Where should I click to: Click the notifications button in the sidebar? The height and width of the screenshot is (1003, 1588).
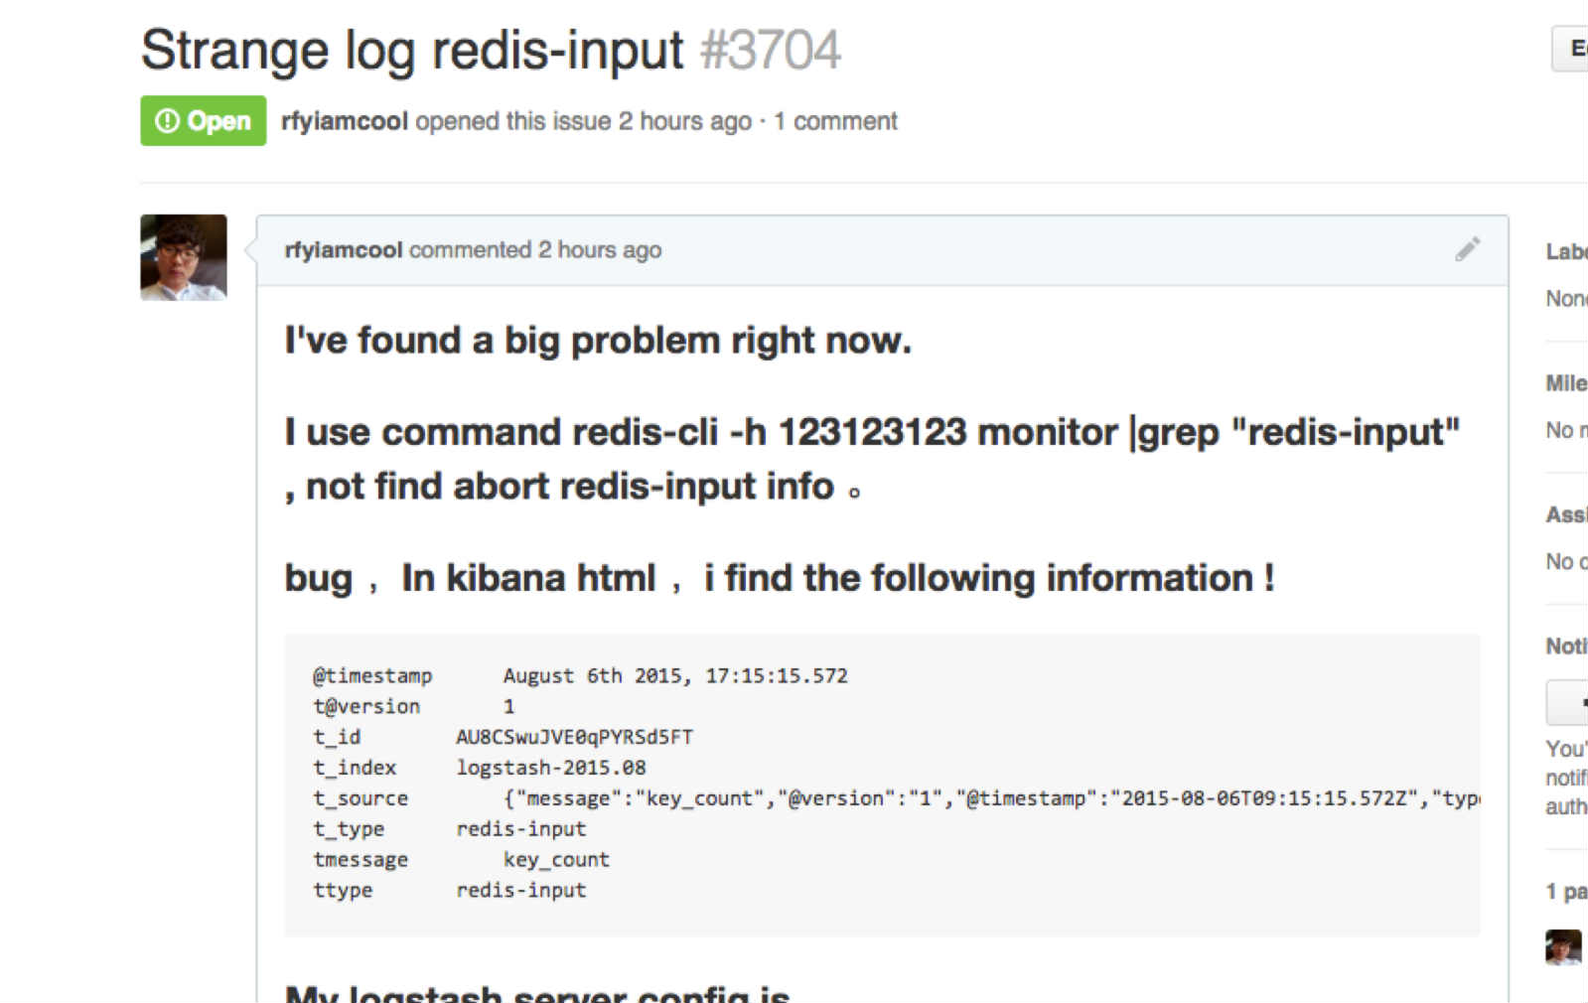[1568, 702]
